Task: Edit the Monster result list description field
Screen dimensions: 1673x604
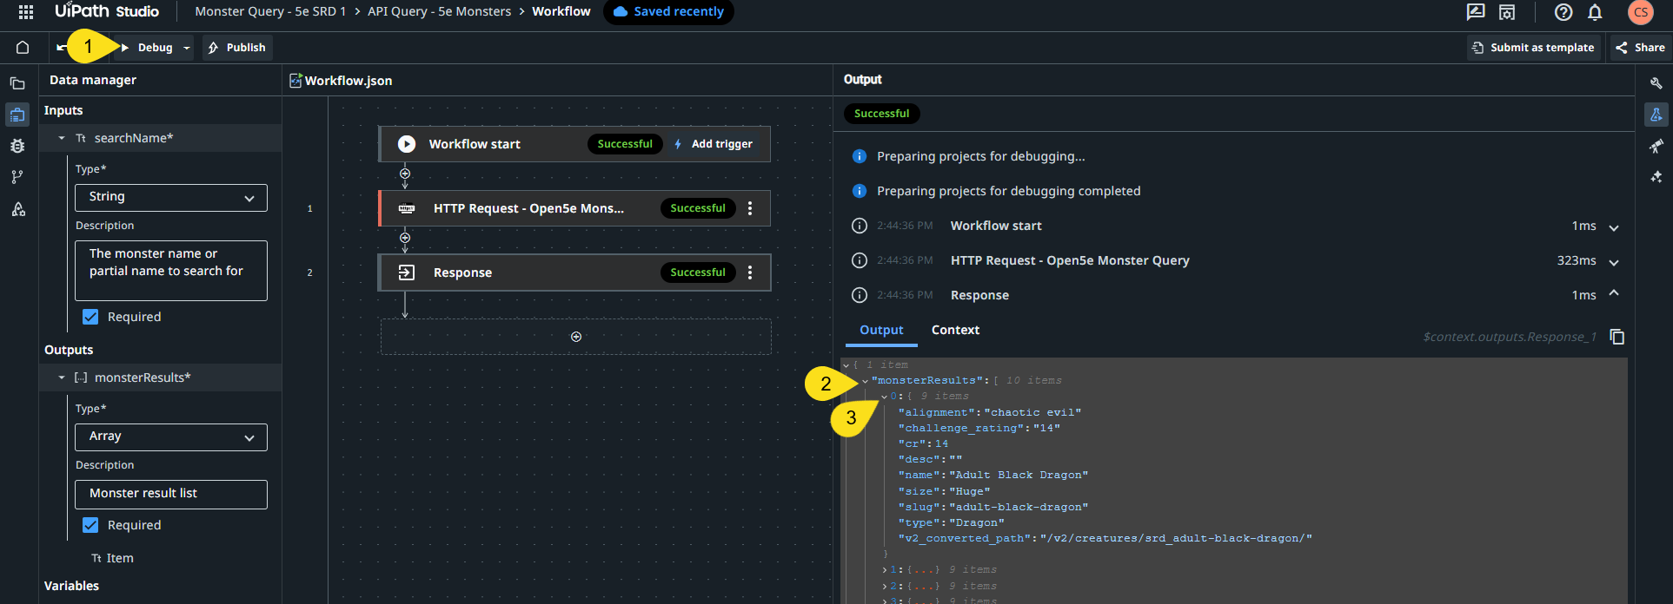Action: (171, 494)
